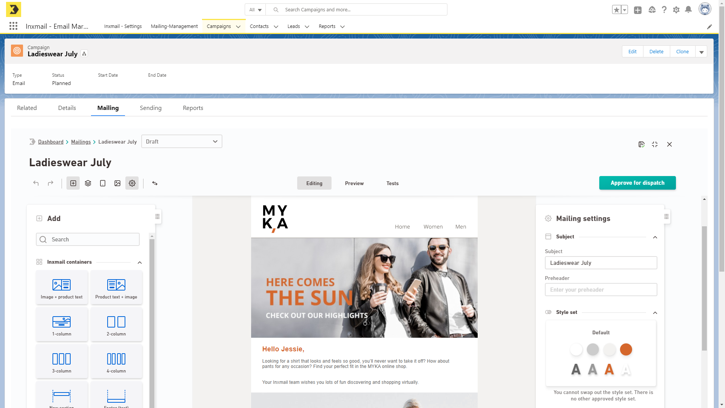
Task: Select the Add elements tool icon
Action: tap(73, 183)
